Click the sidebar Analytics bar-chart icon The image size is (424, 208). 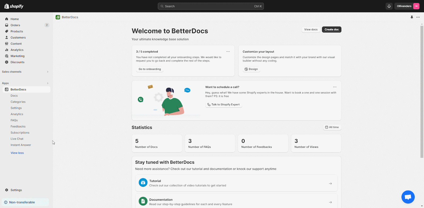pos(7,50)
